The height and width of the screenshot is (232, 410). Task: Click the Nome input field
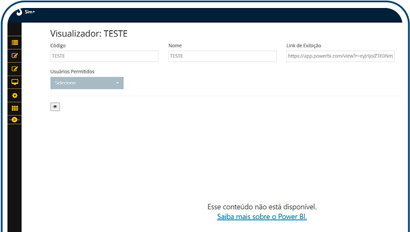click(222, 56)
